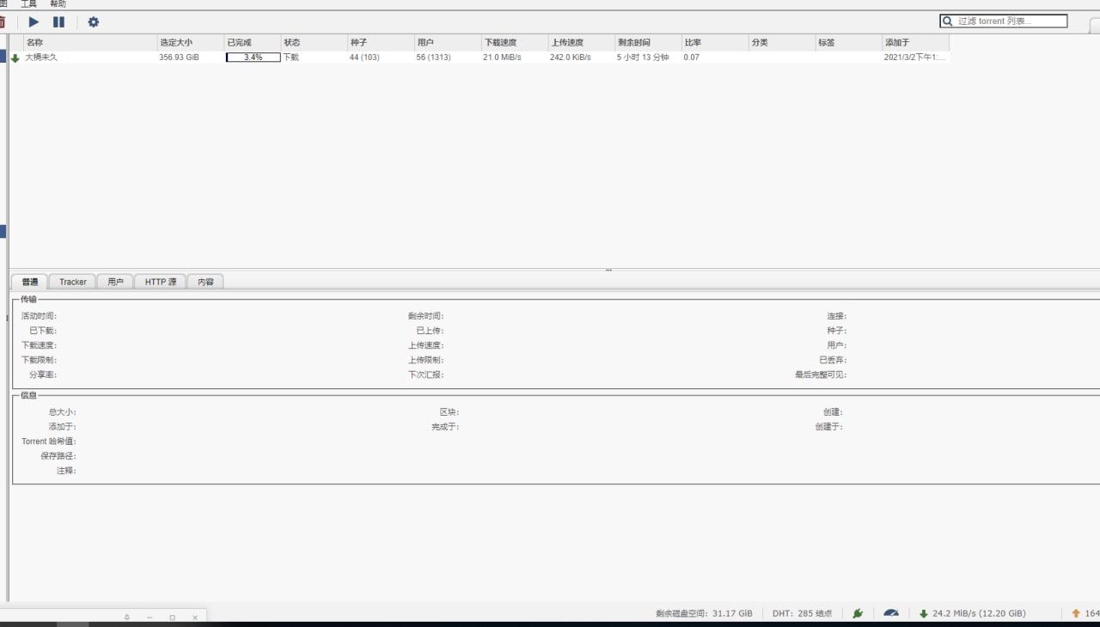Sort by the 上传速度 column header

pos(583,42)
